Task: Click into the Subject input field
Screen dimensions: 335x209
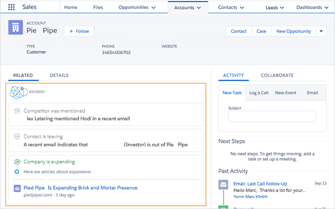Action: coord(272,116)
